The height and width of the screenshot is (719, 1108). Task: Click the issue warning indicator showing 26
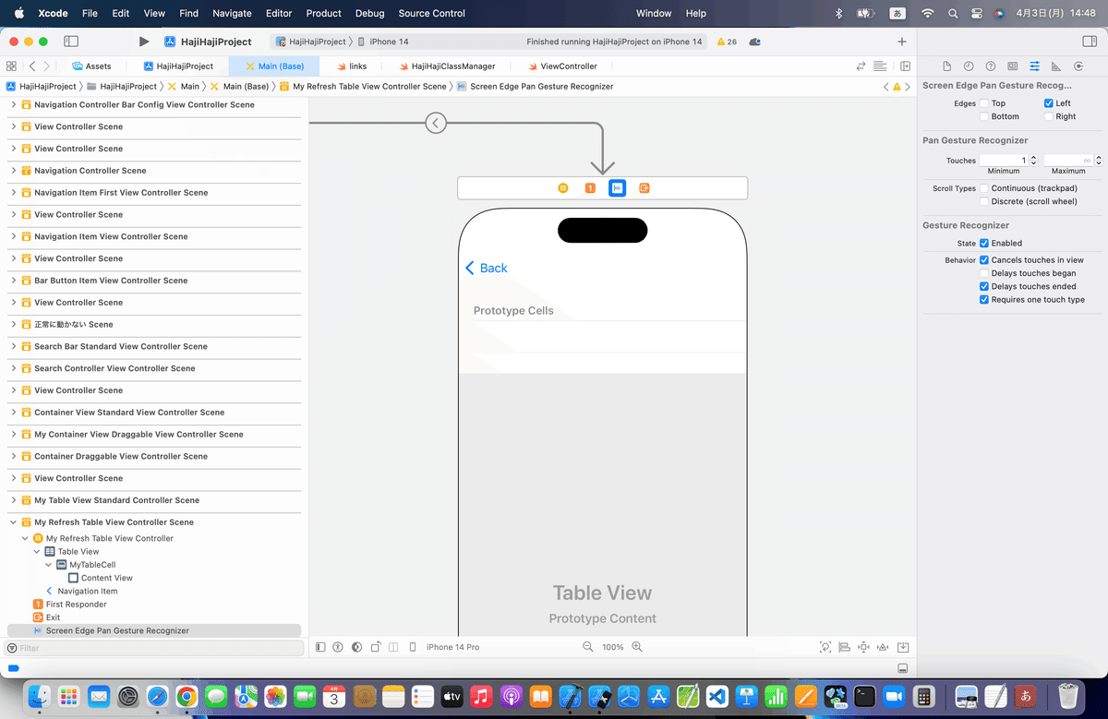(727, 42)
